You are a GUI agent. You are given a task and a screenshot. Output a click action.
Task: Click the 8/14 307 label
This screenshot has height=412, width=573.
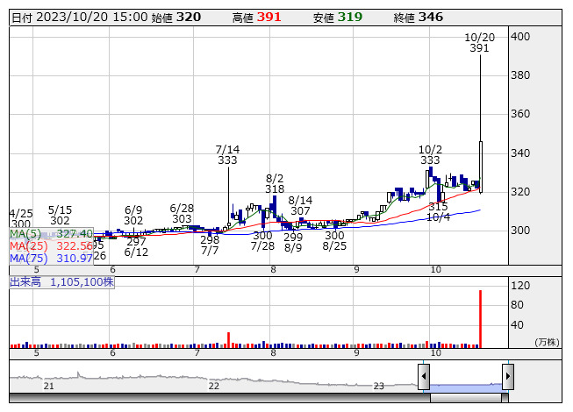tap(300, 205)
